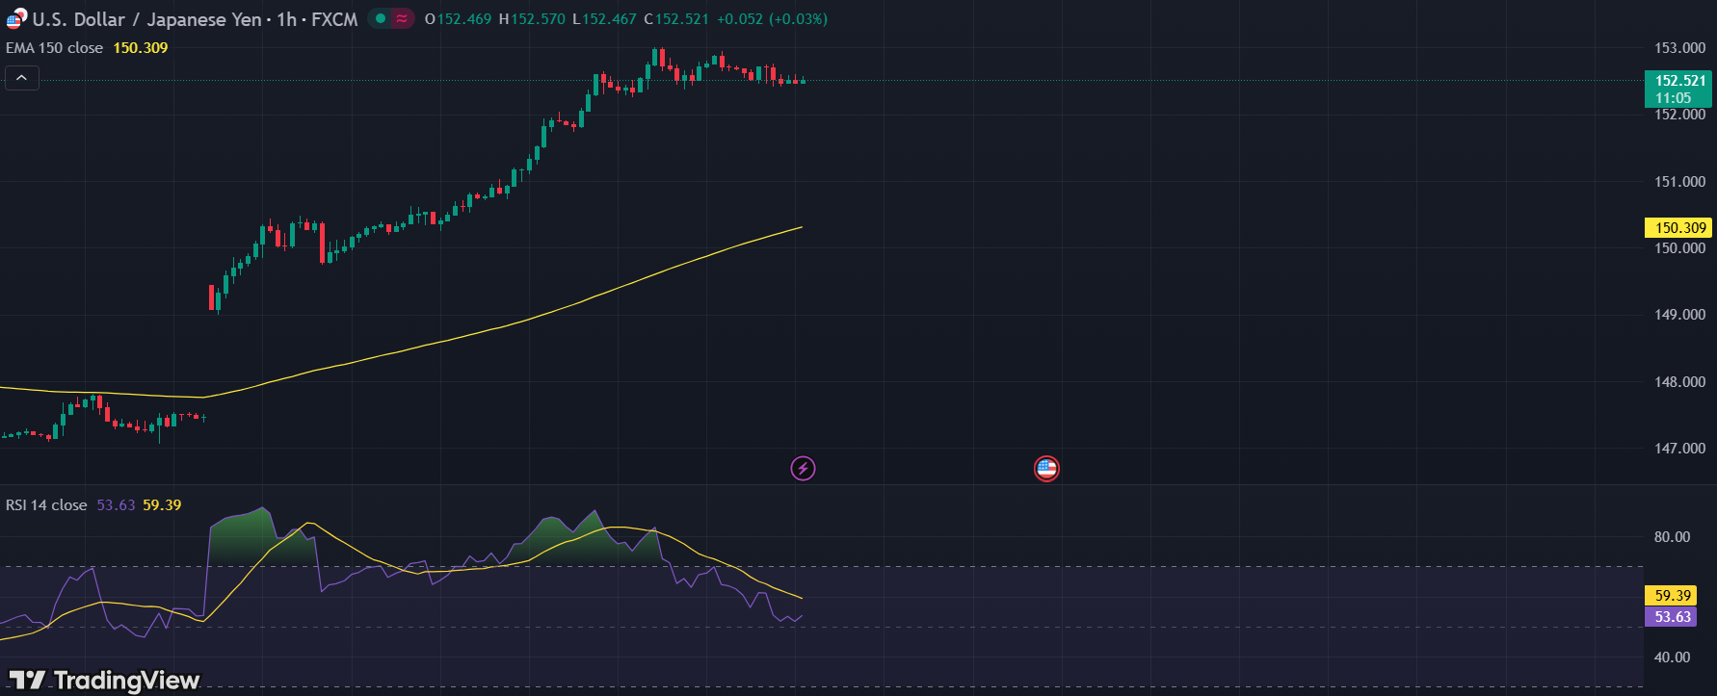Click the yellow EMA 150.309 axis label
1717x696 pixels.
(1679, 228)
